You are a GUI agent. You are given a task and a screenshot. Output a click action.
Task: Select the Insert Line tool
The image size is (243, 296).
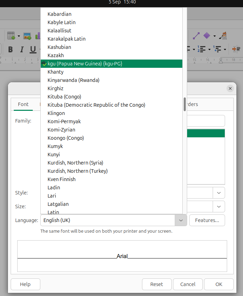click(196, 36)
